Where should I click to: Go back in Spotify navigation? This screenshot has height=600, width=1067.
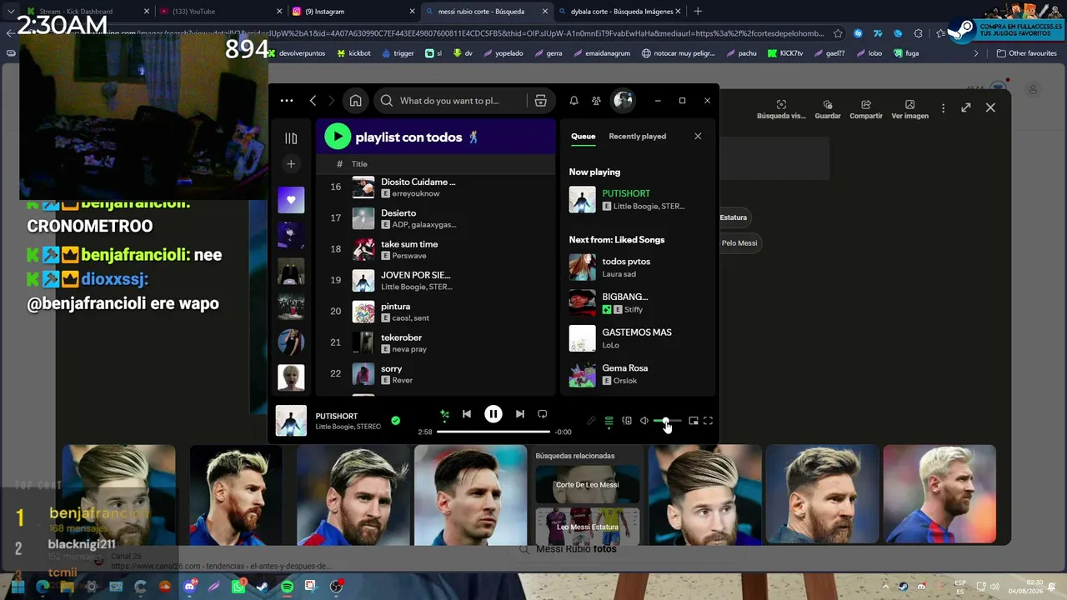click(313, 101)
